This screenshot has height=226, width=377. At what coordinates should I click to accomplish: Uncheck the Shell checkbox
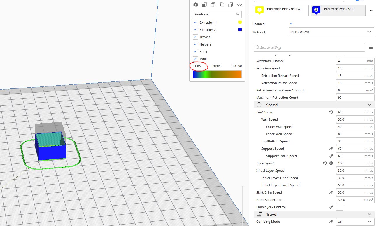click(x=195, y=52)
